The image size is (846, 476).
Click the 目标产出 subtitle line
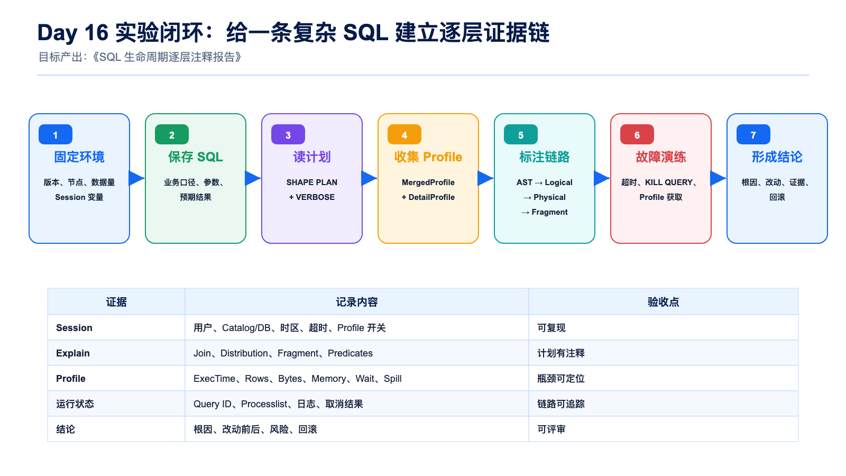tap(140, 57)
